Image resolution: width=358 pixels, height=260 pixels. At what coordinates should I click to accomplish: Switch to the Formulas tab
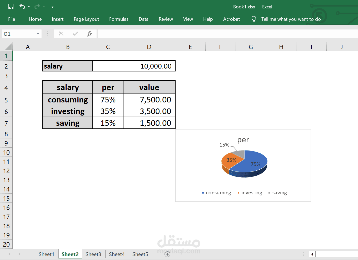coord(119,19)
